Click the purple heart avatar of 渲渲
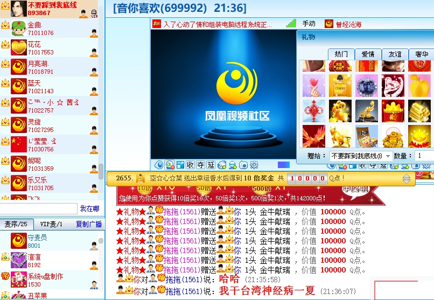Screen dimensions: 434x300 pos(19,260)
